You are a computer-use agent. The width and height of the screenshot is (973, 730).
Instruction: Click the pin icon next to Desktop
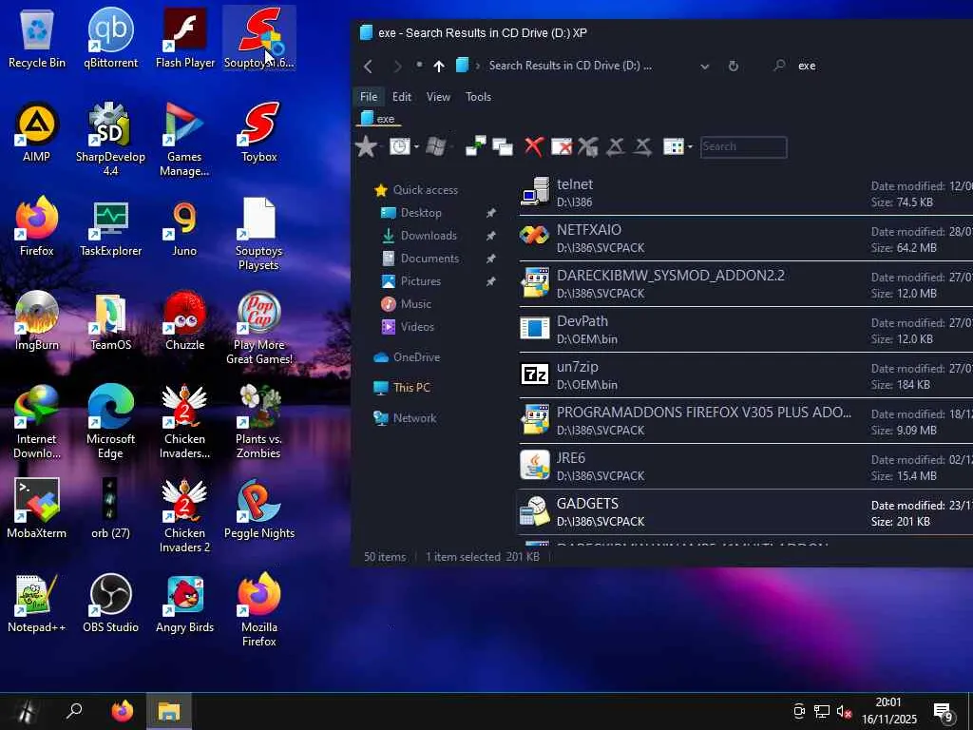tap(490, 213)
